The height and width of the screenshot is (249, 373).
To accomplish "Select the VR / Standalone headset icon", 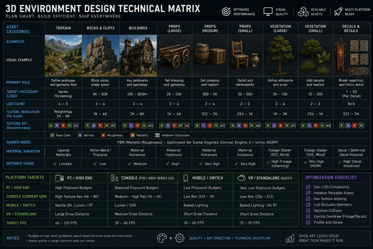I will [x=242, y=178].
